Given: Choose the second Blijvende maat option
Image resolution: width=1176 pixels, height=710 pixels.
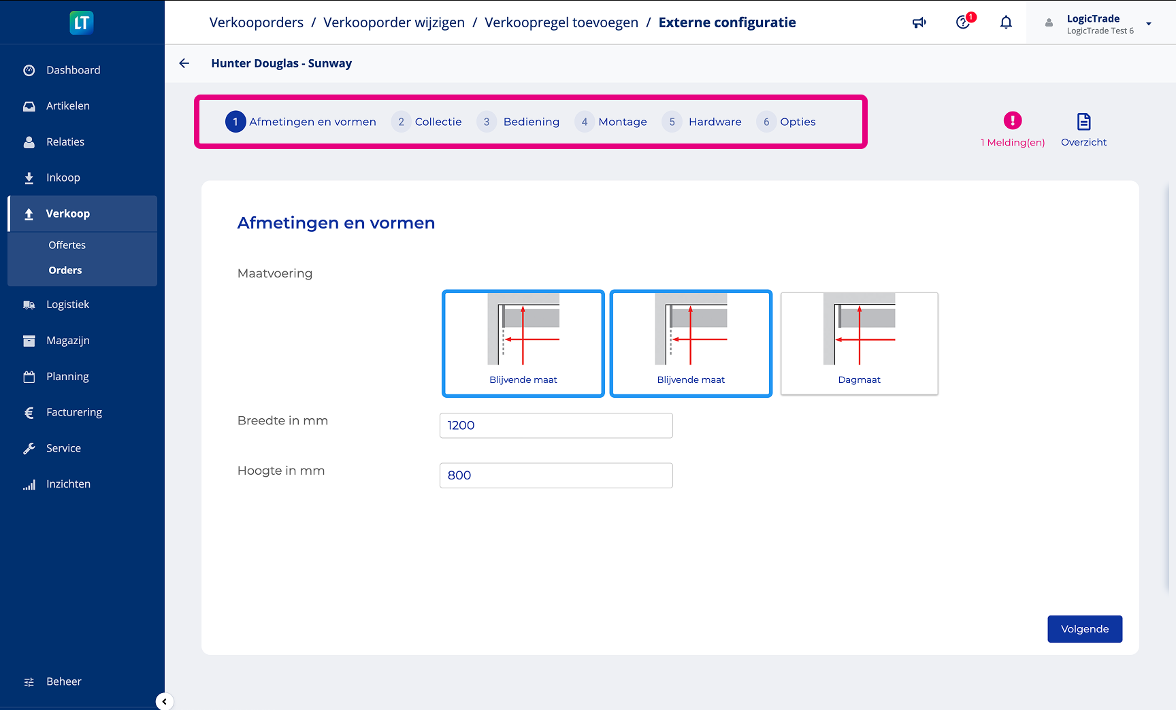Looking at the screenshot, I should click(x=691, y=343).
